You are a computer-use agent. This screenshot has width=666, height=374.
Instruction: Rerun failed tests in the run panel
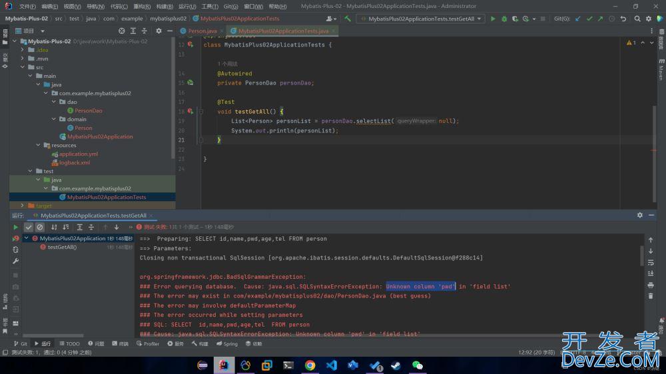pyautogui.click(x=16, y=239)
